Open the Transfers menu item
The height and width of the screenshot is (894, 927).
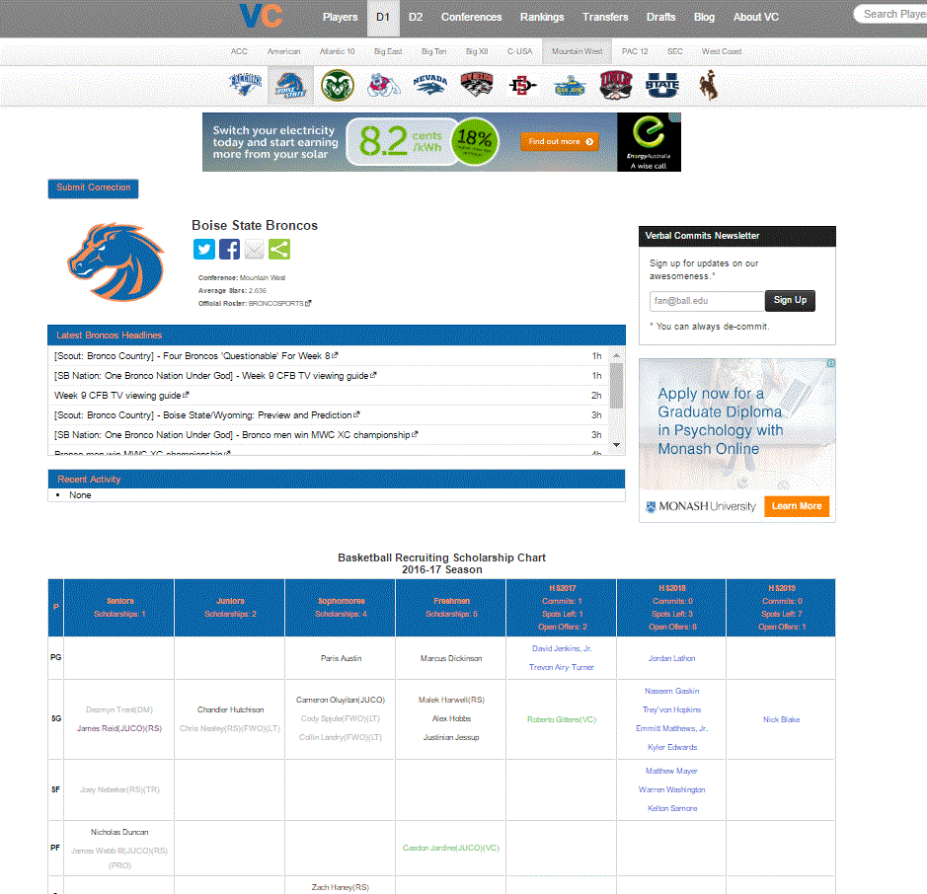pos(605,17)
